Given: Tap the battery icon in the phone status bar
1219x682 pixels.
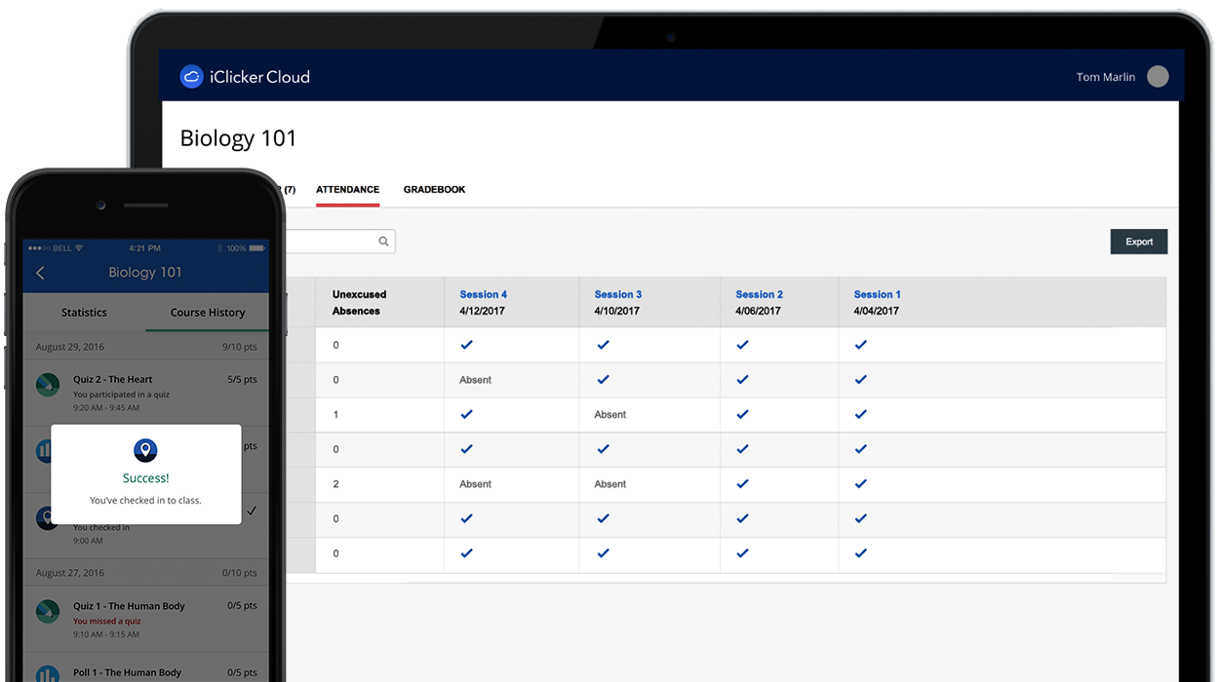Looking at the screenshot, I should coord(256,248).
